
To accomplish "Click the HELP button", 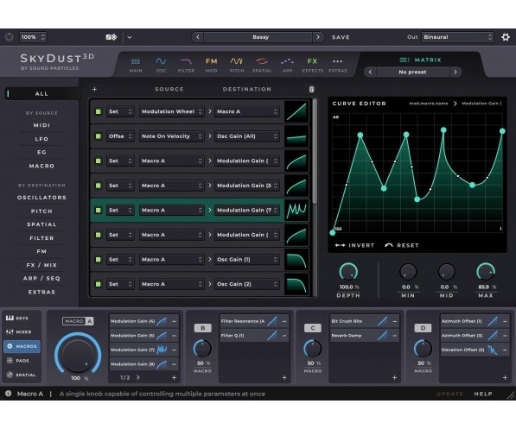I will [x=483, y=394].
